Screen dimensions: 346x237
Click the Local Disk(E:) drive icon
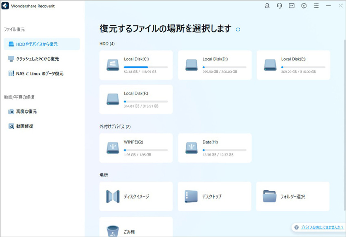coord(270,65)
